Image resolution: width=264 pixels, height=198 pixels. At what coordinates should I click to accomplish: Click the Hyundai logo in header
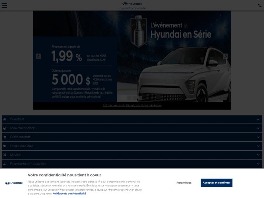pyautogui.click(x=132, y=4)
